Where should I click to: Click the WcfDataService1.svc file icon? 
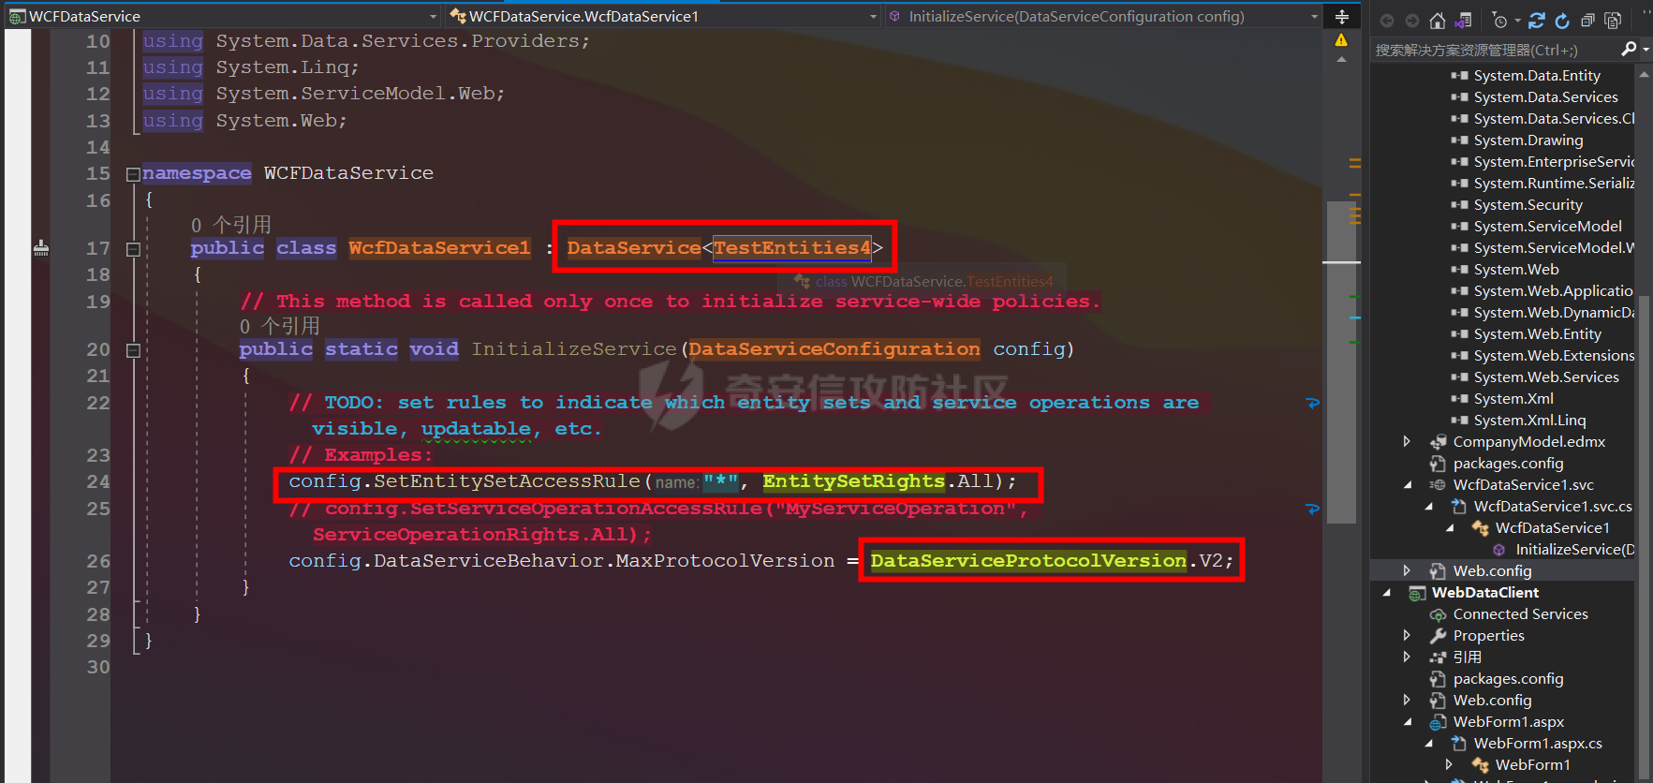[1438, 485]
